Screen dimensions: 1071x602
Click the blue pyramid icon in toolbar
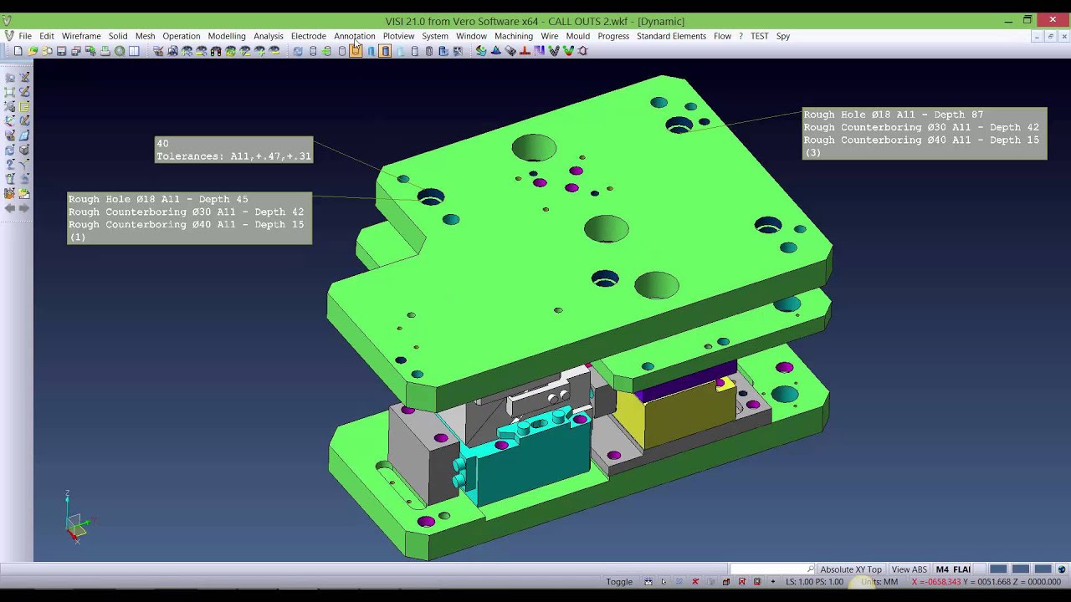click(495, 51)
